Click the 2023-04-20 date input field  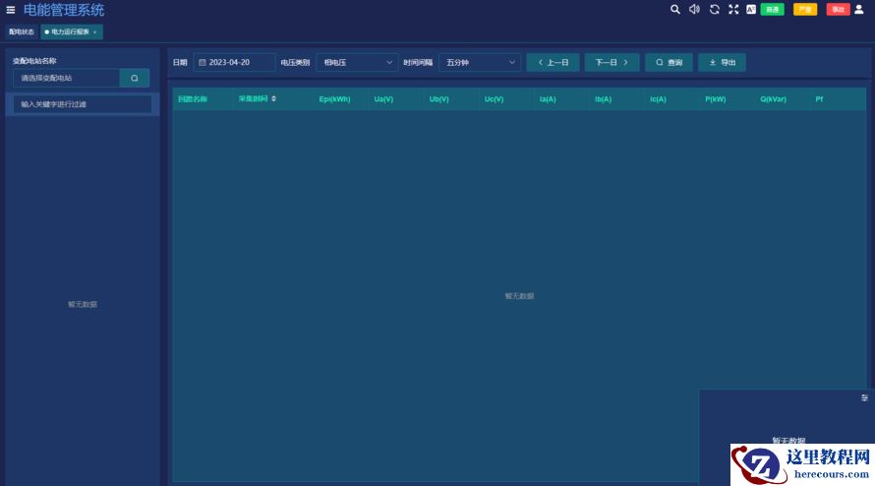pos(234,63)
